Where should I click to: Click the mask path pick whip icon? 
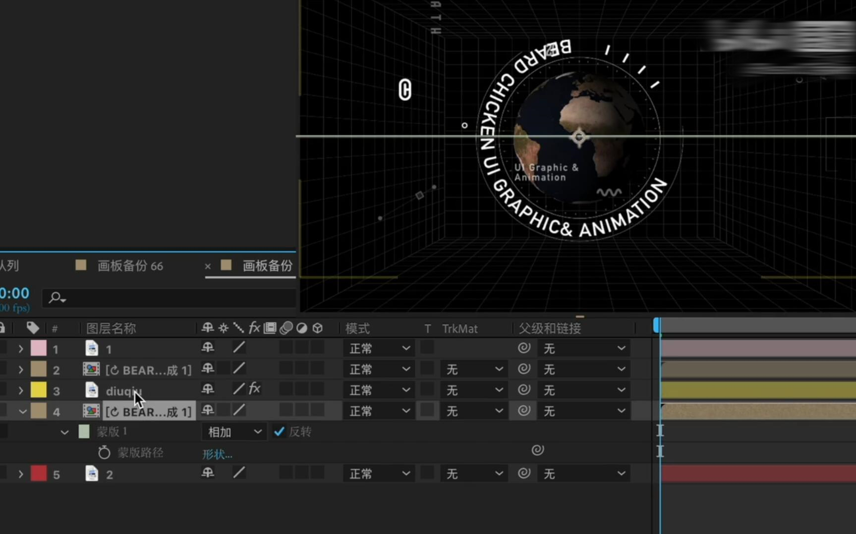538,450
